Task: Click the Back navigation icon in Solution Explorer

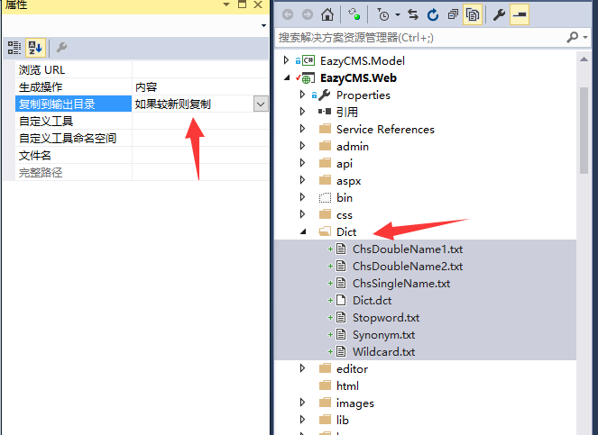Action: click(288, 14)
